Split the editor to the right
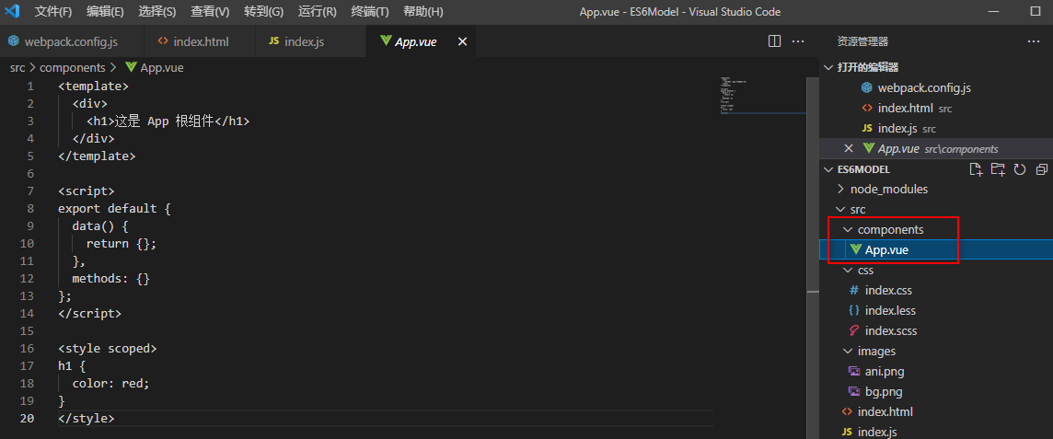Screen dimensions: 1053x439 pos(774,41)
